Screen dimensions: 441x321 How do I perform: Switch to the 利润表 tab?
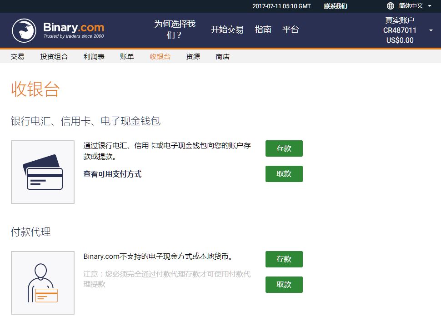pyautogui.click(x=94, y=57)
